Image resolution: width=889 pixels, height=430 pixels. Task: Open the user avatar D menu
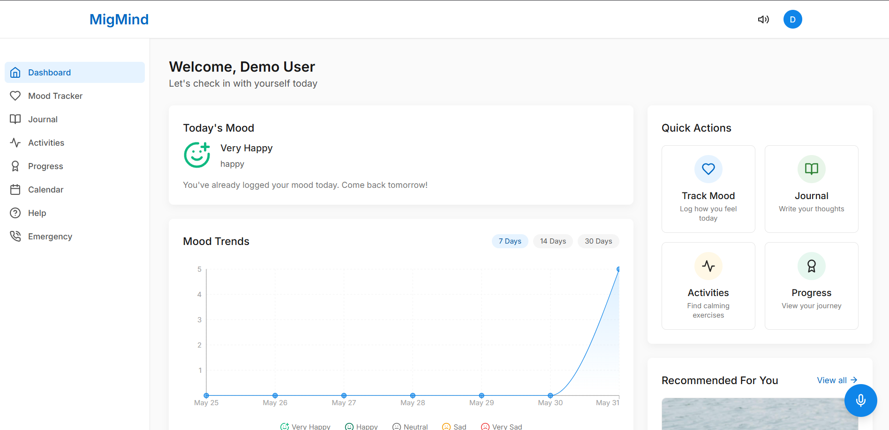tap(793, 19)
